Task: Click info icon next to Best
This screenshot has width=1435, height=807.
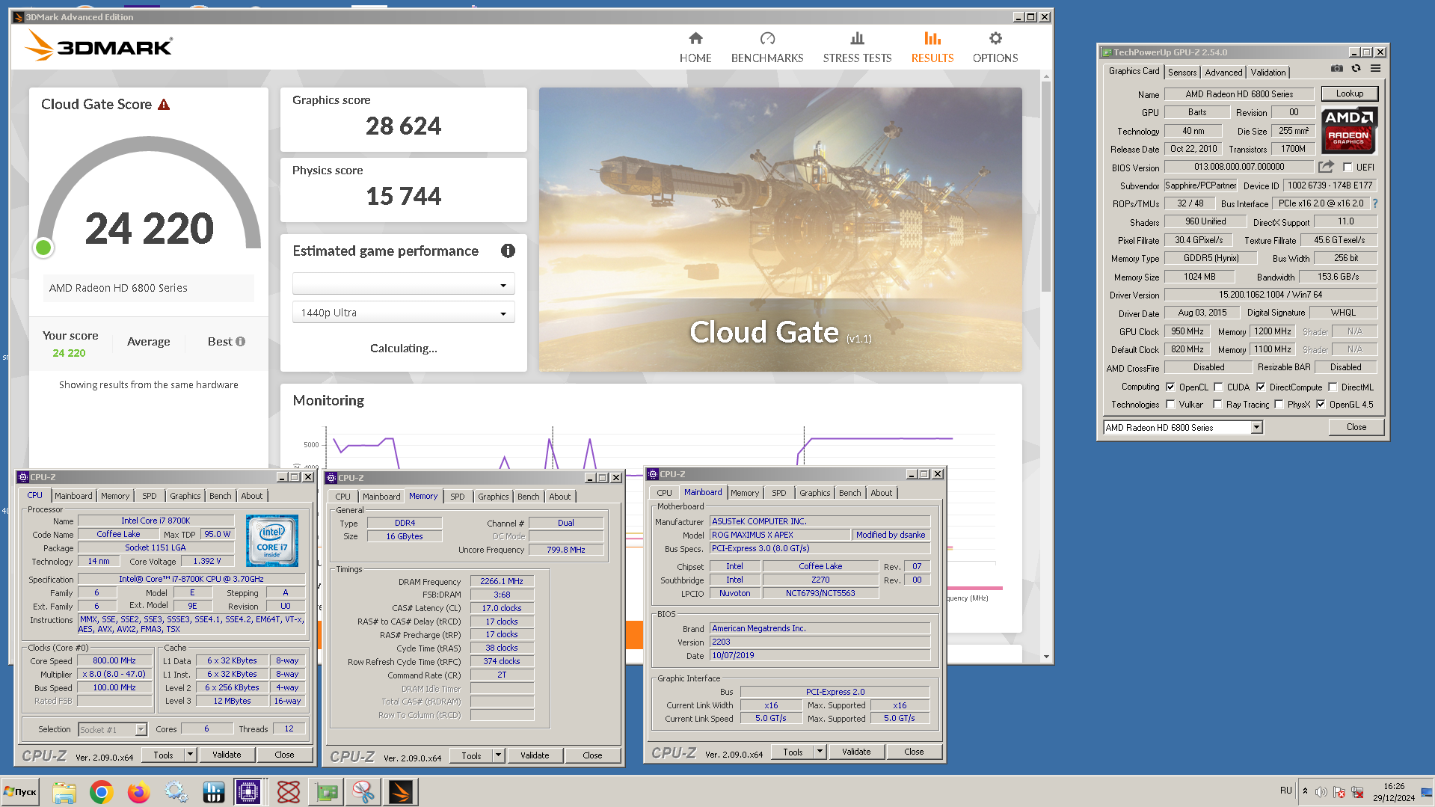Action: (240, 342)
